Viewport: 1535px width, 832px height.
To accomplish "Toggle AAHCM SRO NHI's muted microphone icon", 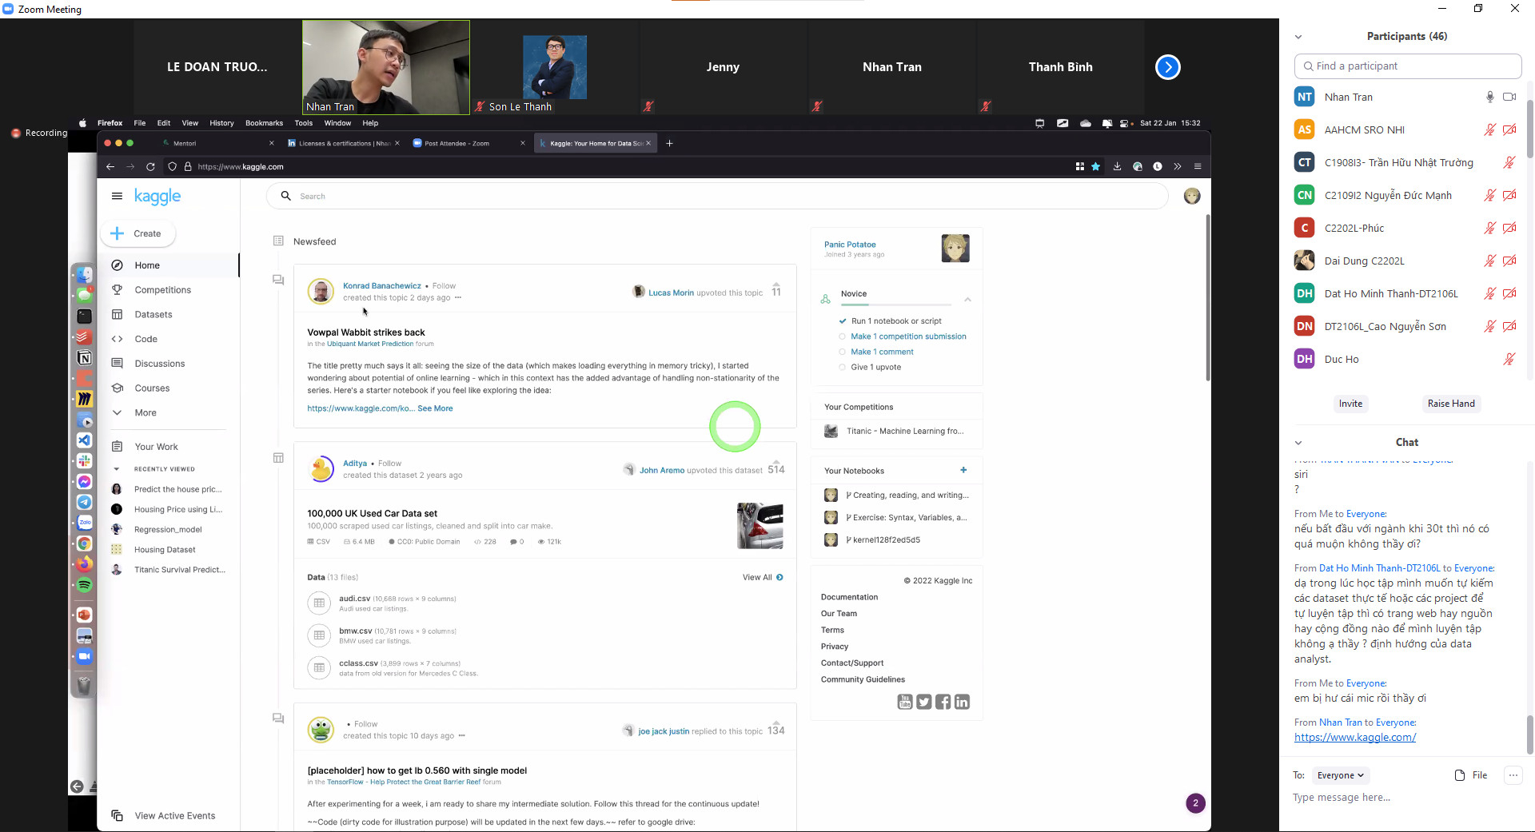I will click(1489, 129).
